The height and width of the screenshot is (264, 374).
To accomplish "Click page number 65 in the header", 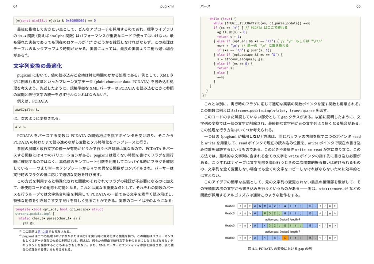I will [x=358, y=7].
